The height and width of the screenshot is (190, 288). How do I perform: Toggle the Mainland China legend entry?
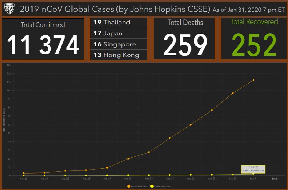pyautogui.click(x=137, y=186)
